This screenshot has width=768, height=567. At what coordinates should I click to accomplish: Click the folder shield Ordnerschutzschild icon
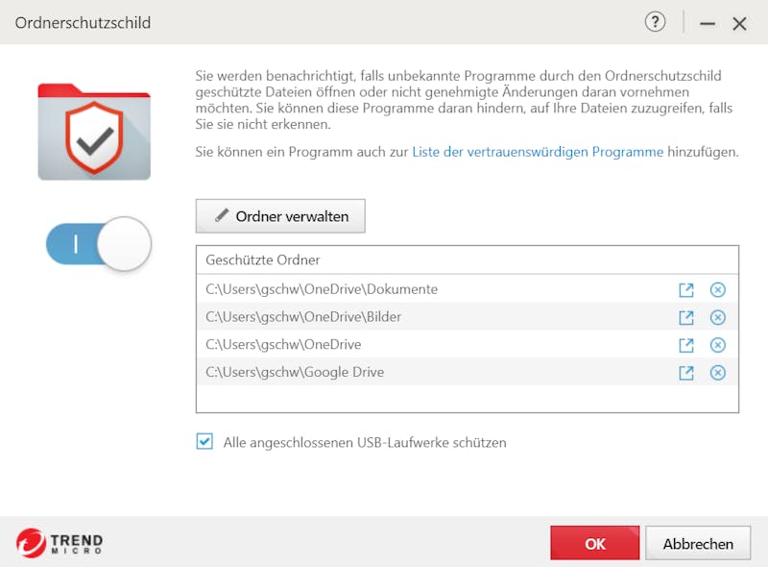point(94,132)
